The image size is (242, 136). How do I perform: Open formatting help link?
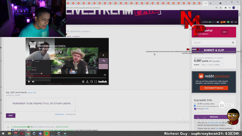pos(71,114)
